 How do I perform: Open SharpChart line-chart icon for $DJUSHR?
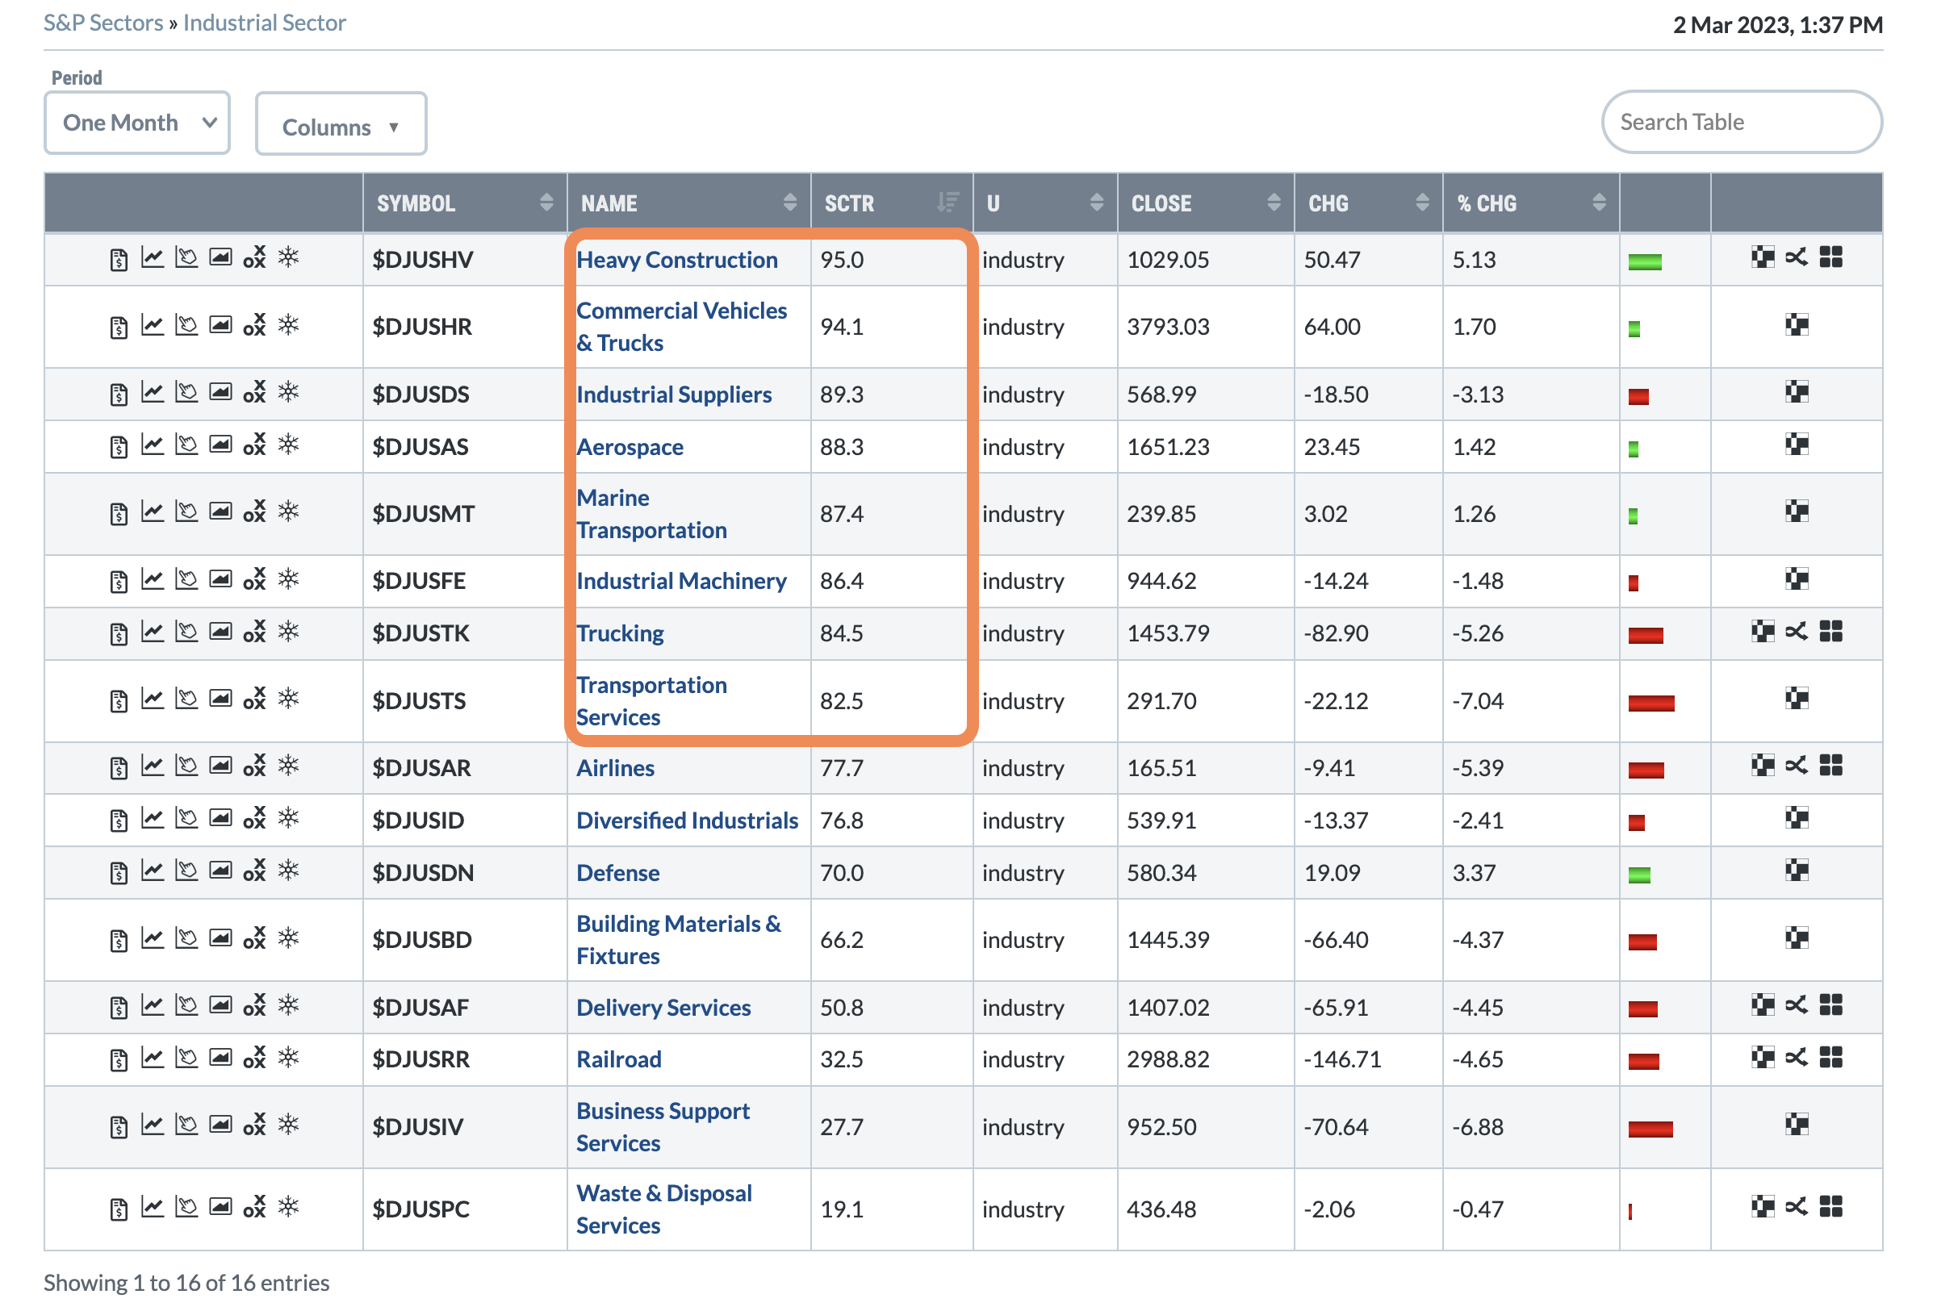click(152, 325)
